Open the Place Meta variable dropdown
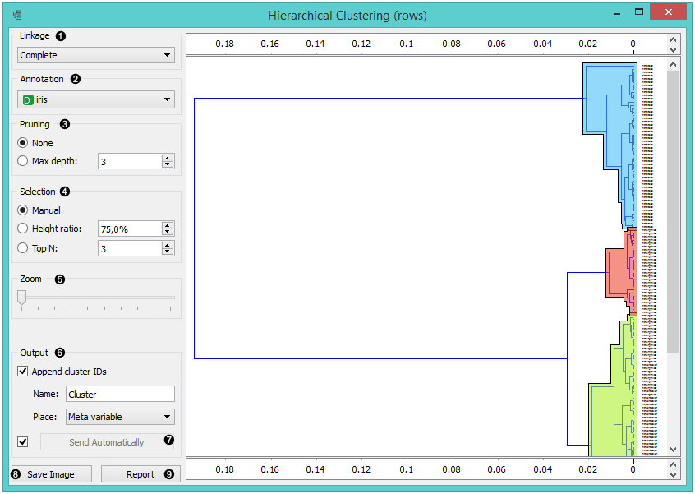Viewport: 695px width, 494px height. click(x=120, y=417)
